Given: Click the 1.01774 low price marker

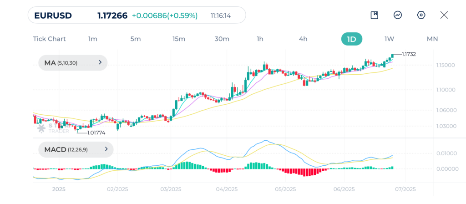Looking at the screenshot, I should click(x=96, y=133).
